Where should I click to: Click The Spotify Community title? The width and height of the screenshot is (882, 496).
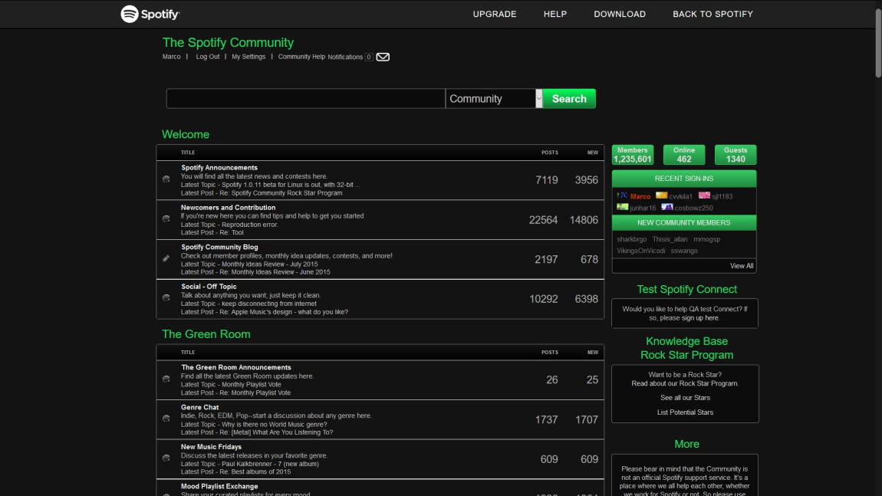228,43
